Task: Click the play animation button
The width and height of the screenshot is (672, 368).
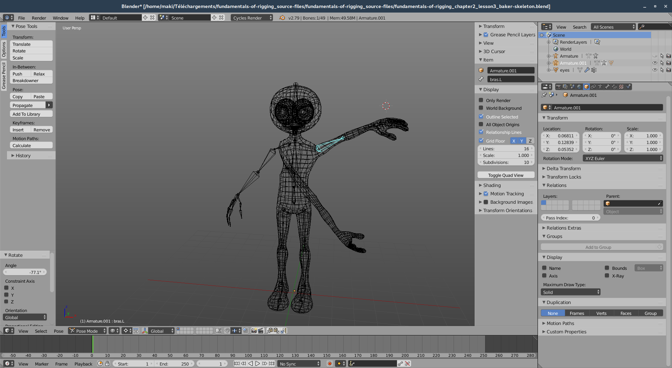Action: pyautogui.click(x=258, y=364)
